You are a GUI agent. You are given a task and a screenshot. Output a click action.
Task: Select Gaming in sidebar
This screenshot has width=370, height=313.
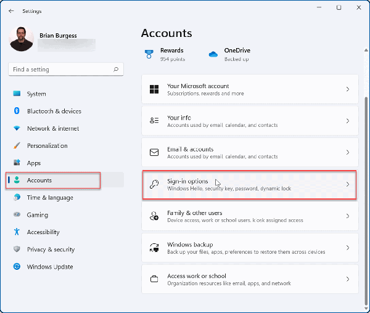(x=66, y=214)
